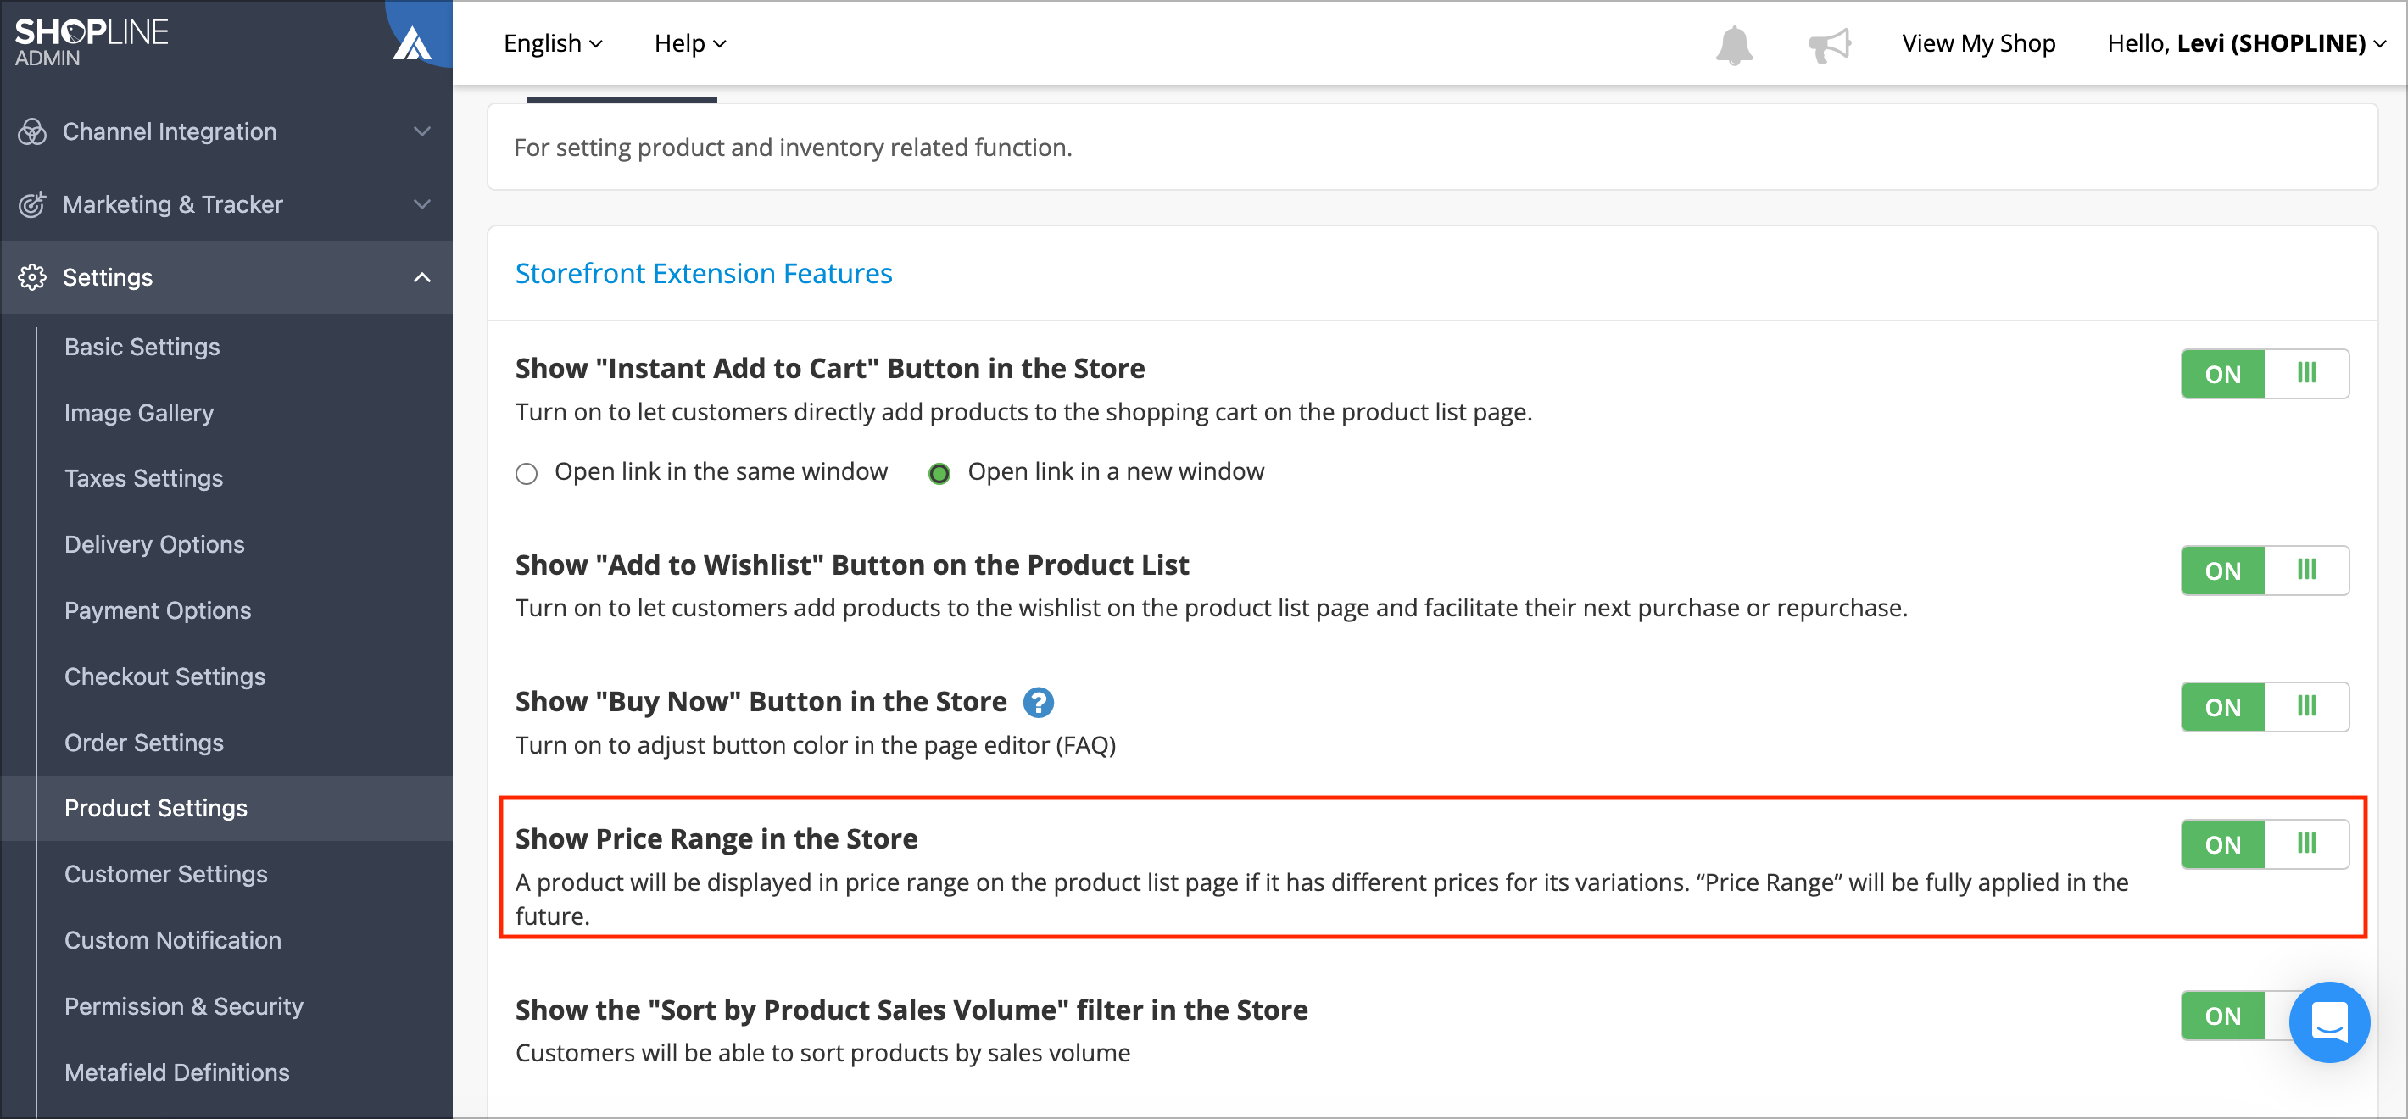Click the Settings menu label
This screenshot has width=2408, height=1119.
click(x=108, y=278)
